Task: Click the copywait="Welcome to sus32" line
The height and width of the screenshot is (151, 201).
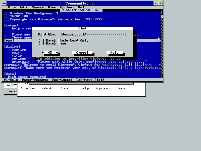Action: [x=82, y=65]
